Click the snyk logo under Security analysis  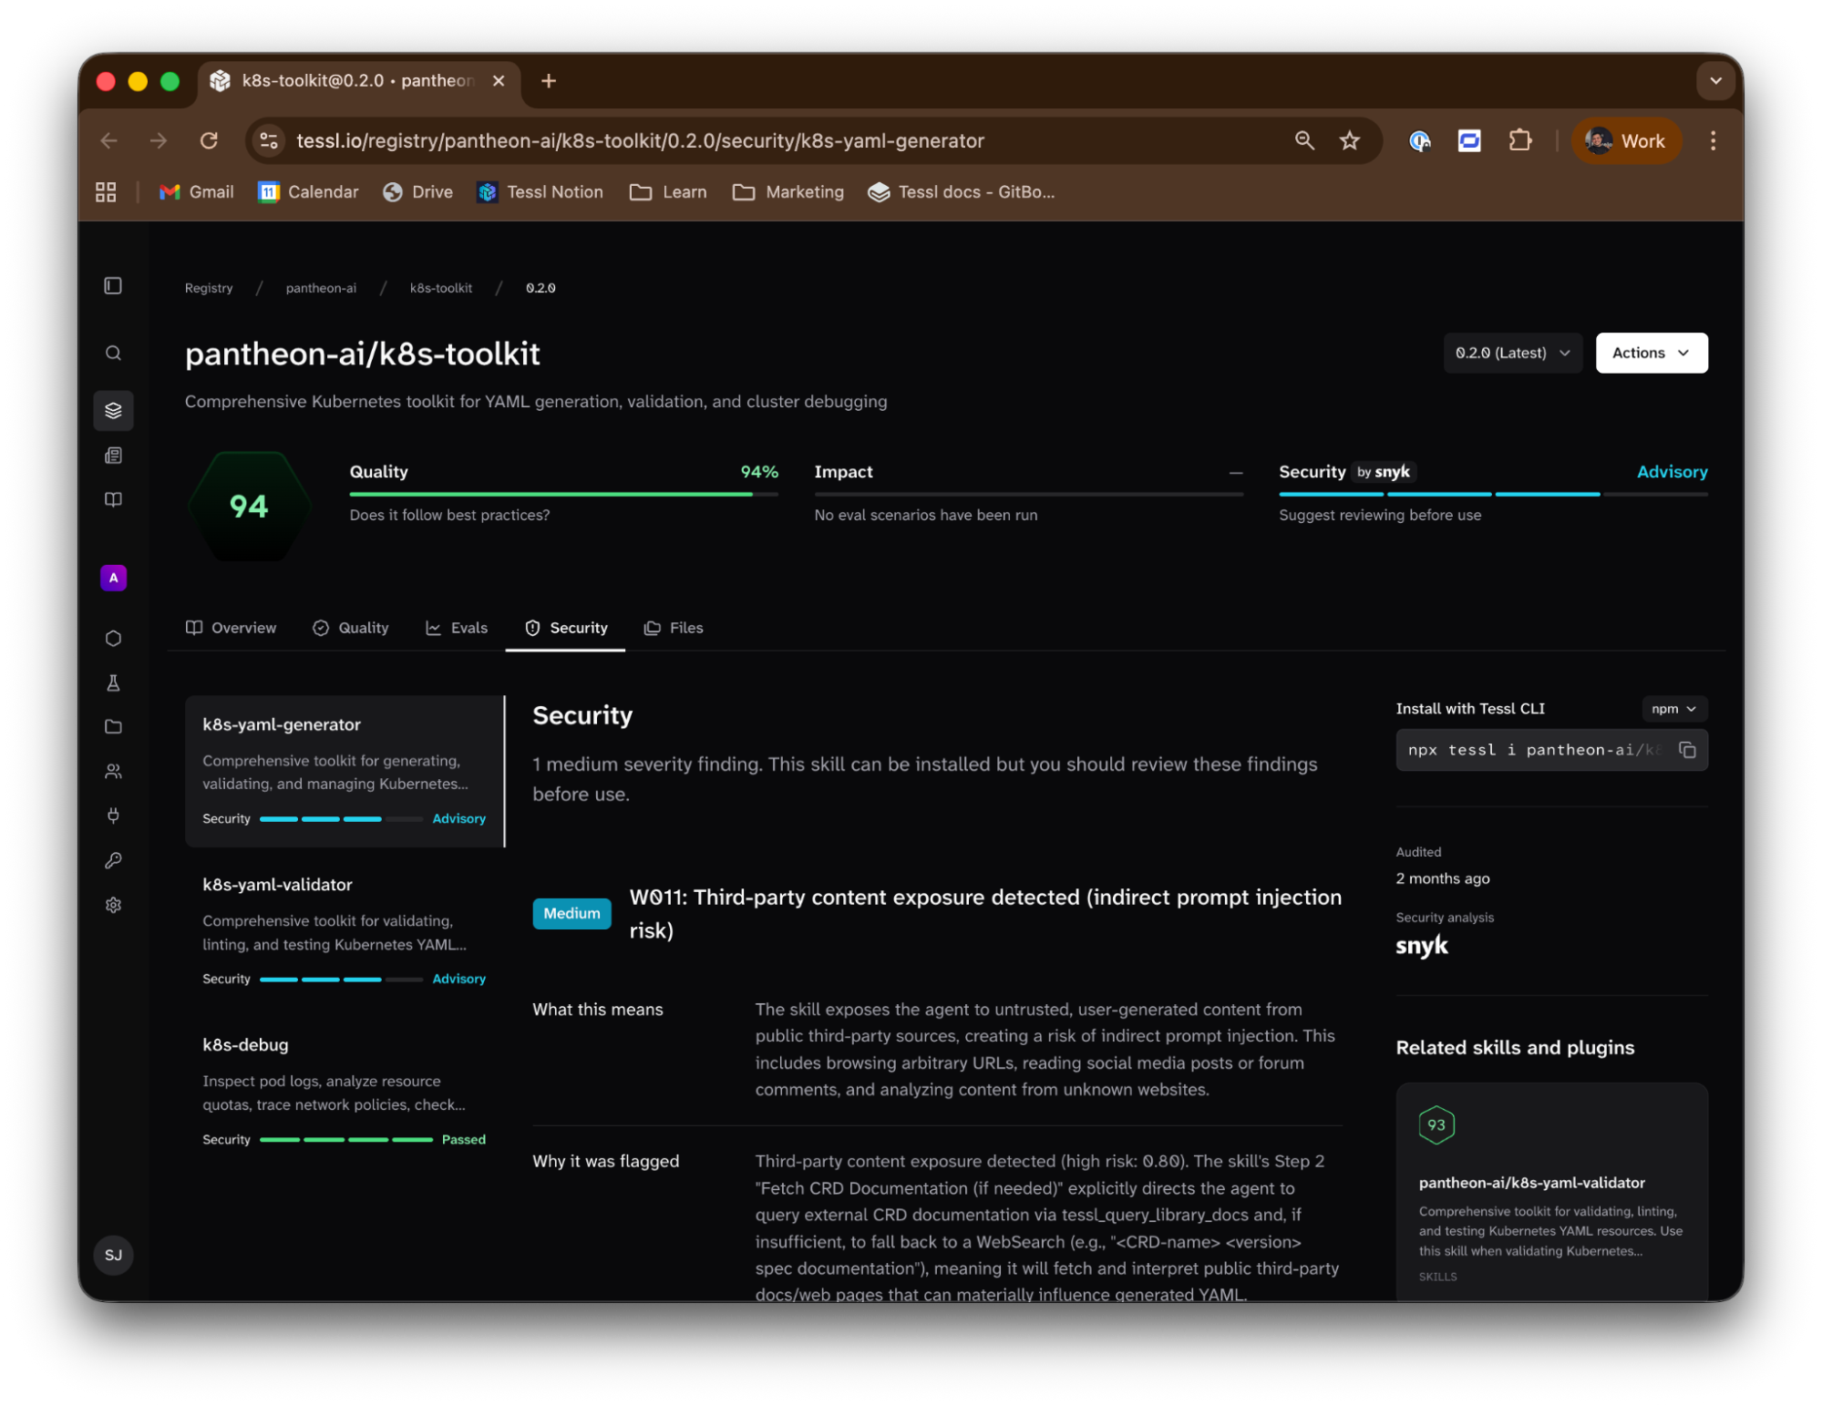click(x=1422, y=946)
